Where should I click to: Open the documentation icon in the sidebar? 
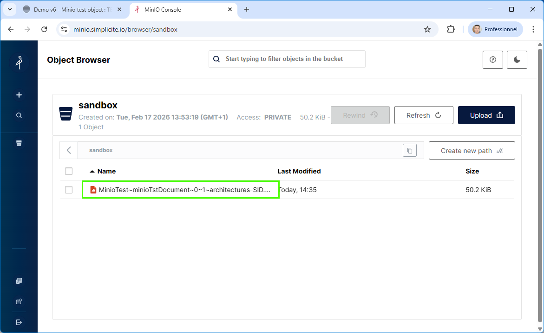click(x=19, y=281)
